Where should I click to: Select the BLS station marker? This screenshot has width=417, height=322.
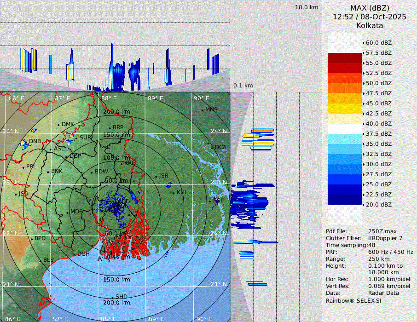pos(40,260)
